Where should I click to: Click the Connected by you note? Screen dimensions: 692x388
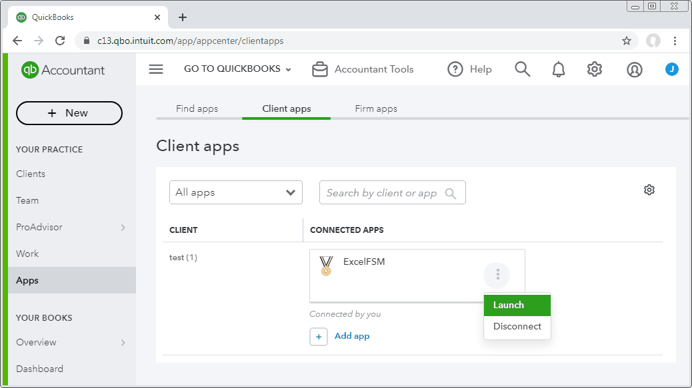coord(345,314)
